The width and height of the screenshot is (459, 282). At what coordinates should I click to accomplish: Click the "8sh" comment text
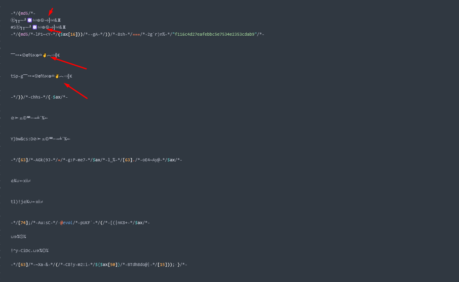(x=121, y=34)
